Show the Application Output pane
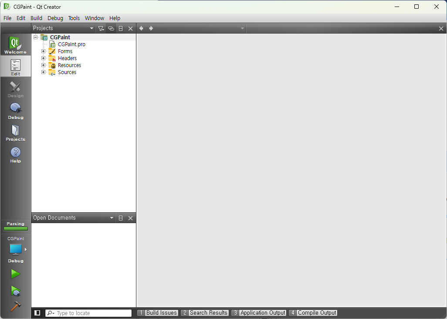The width and height of the screenshot is (447, 319). [259, 313]
